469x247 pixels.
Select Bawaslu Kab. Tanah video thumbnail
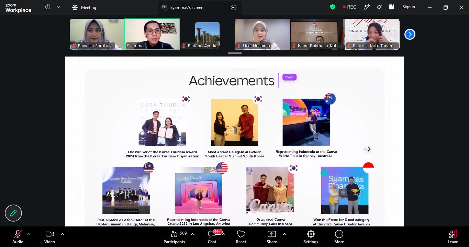tap(372, 34)
